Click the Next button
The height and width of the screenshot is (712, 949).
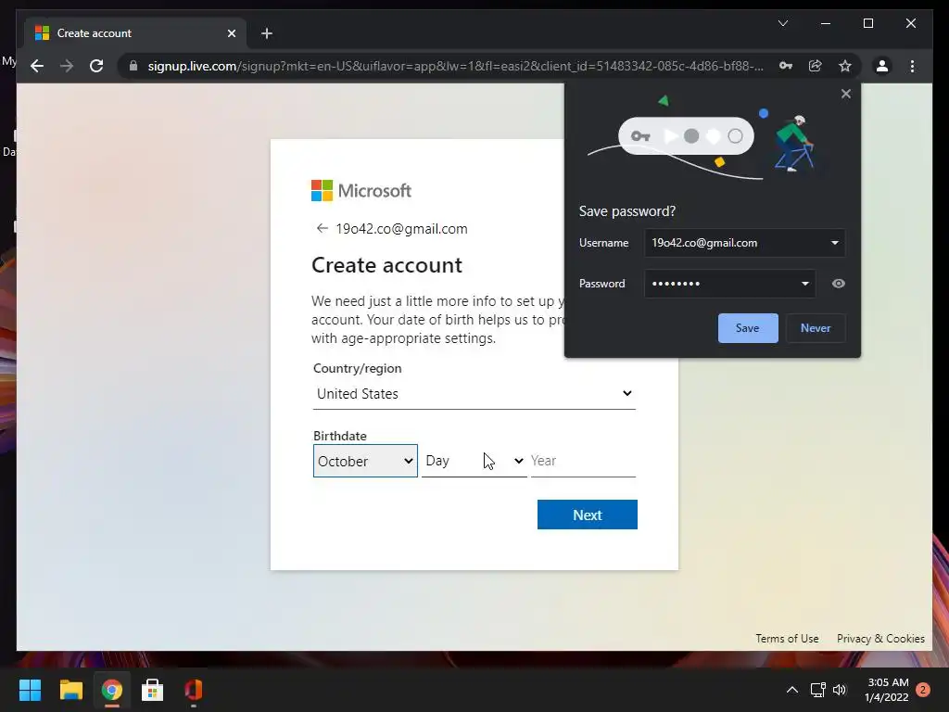pos(587,515)
